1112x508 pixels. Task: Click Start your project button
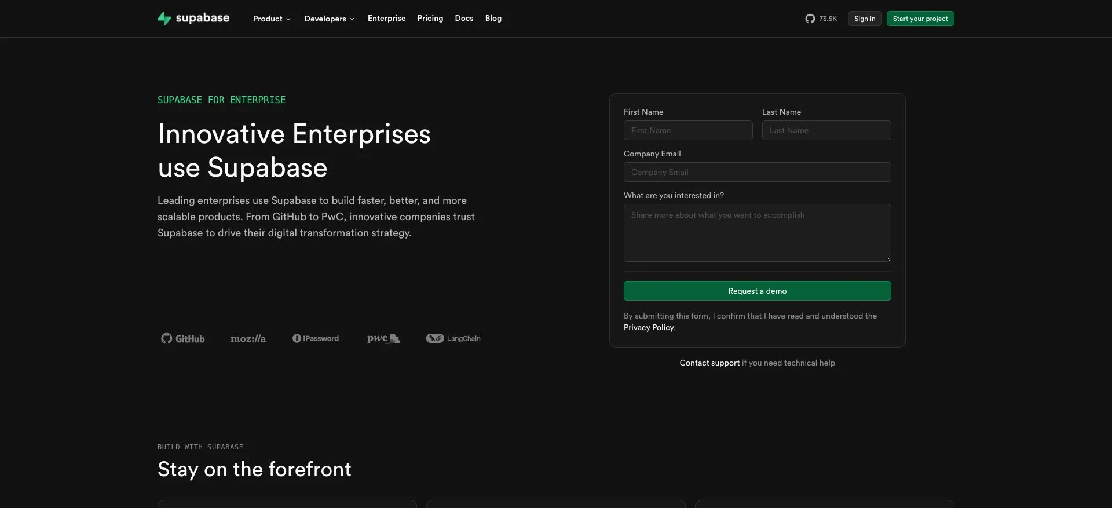[920, 19]
